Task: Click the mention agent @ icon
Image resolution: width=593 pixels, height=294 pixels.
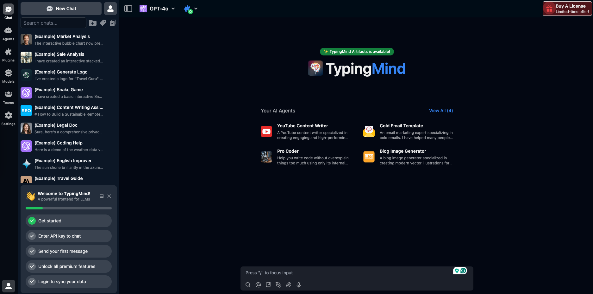Action: pos(258,285)
